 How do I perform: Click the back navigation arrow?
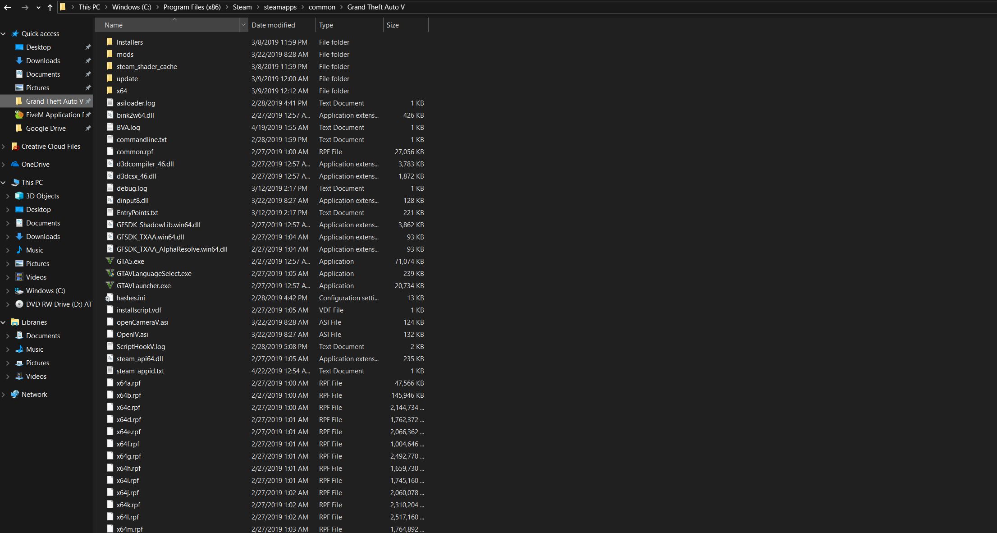7,7
